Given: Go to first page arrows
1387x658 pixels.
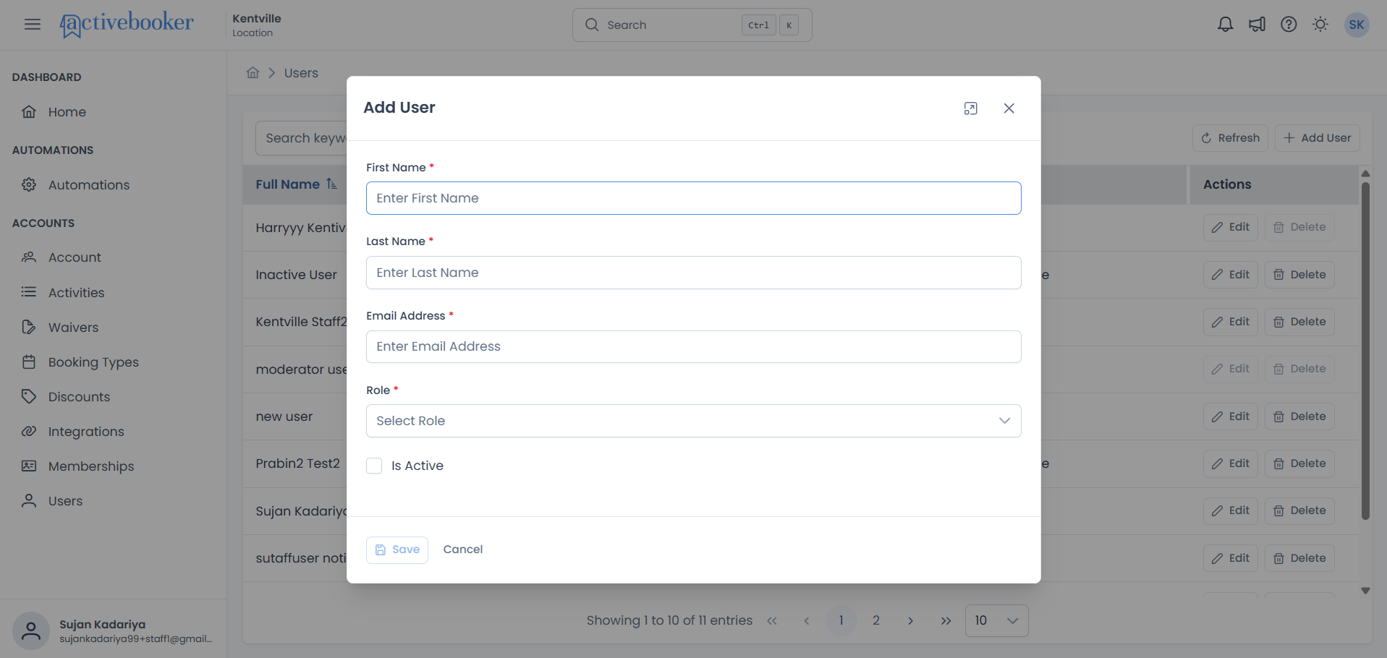Looking at the screenshot, I should tap(772, 620).
